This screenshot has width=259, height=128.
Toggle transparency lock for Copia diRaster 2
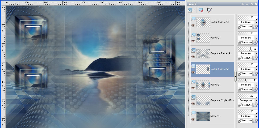pyautogui.click(x=255, y=74)
